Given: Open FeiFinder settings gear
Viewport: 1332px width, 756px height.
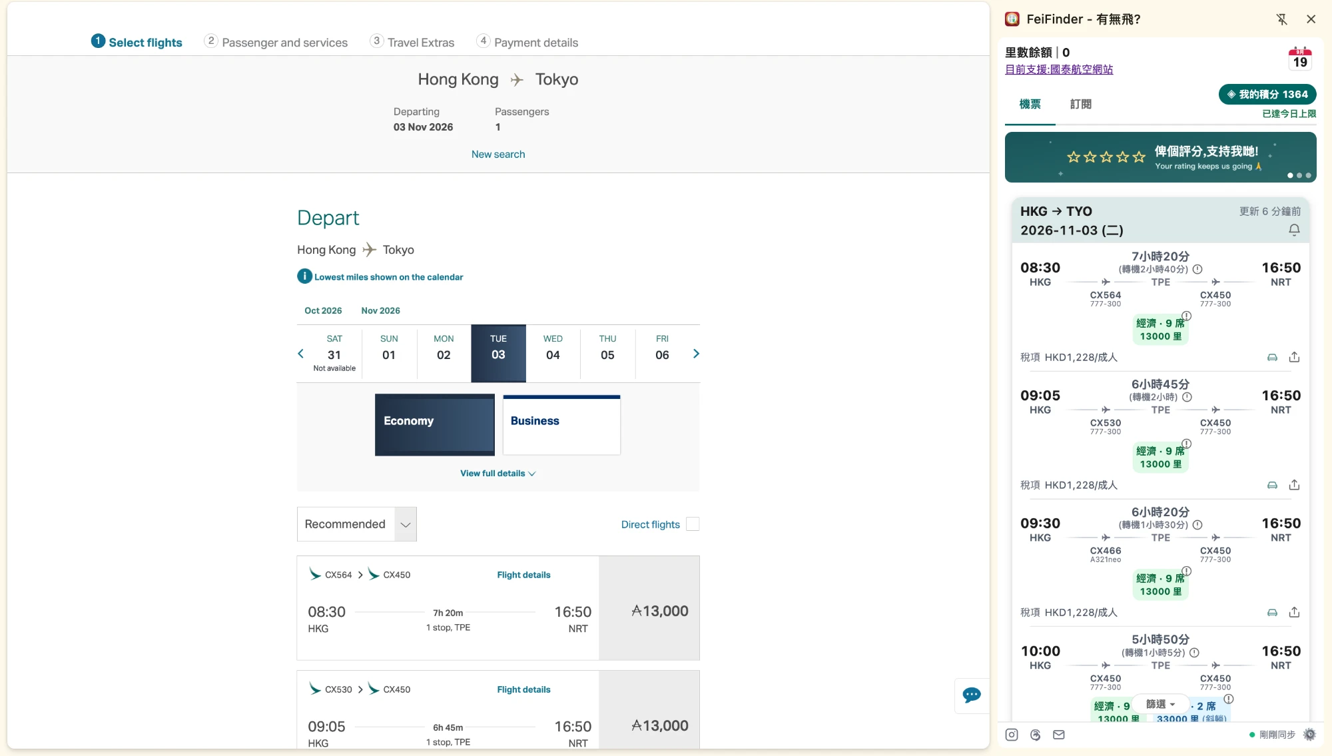Looking at the screenshot, I should click(x=1309, y=735).
